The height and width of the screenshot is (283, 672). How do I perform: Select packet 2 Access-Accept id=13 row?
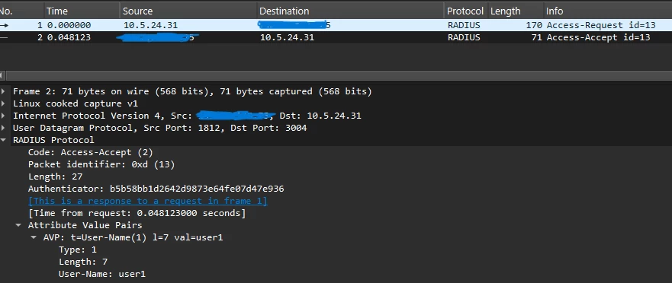(x=336, y=37)
